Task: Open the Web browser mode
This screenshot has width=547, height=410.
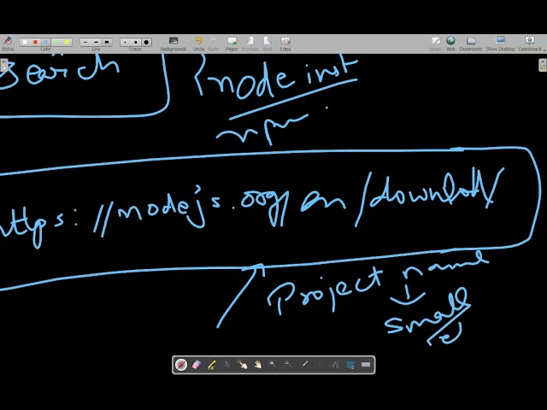Action: coord(450,44)
